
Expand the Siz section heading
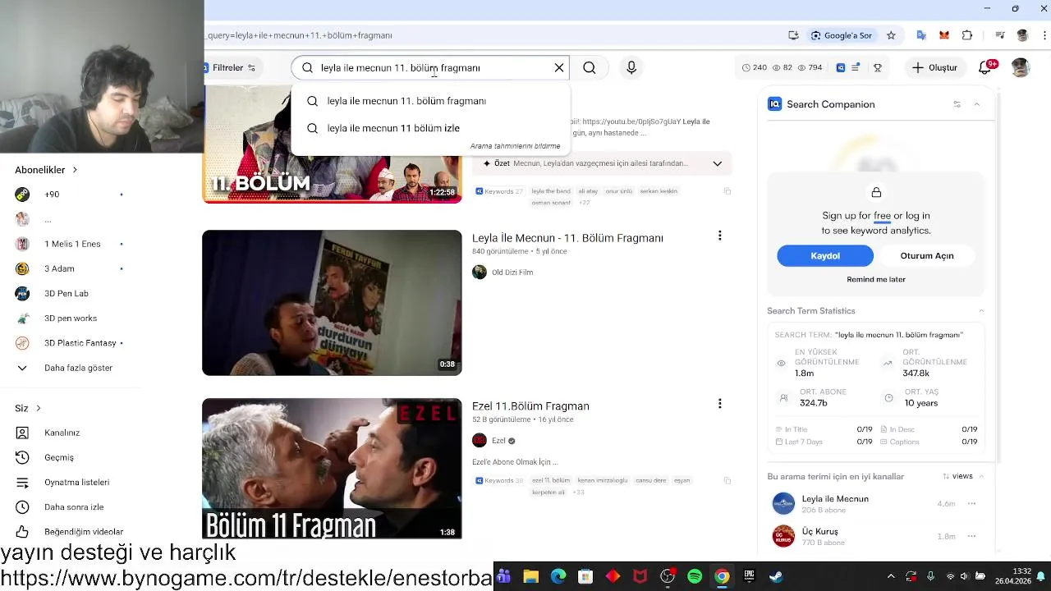[x=28, y=408]
